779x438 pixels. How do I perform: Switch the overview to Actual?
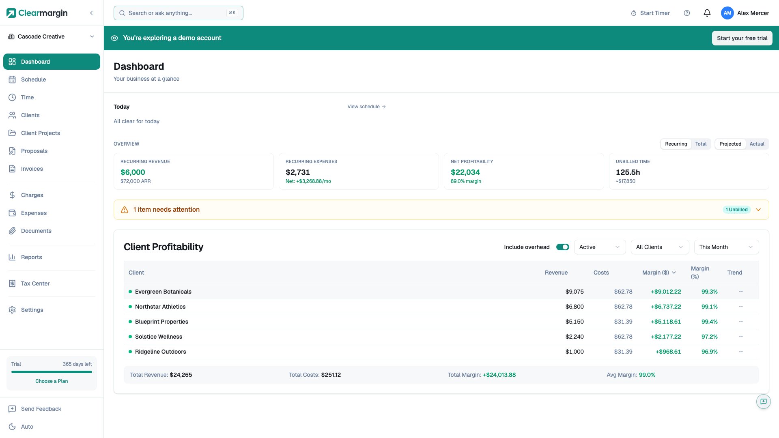point(757,144)
